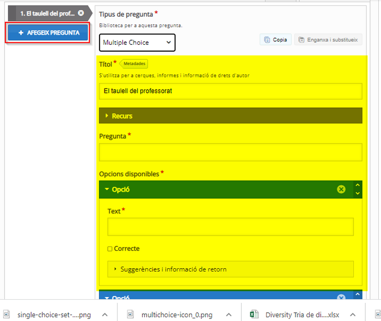Viewport: 381px width, 321px height.
Task: Click the AFEGEIX PREGUNTA button
Action: (x=48, y=33)
